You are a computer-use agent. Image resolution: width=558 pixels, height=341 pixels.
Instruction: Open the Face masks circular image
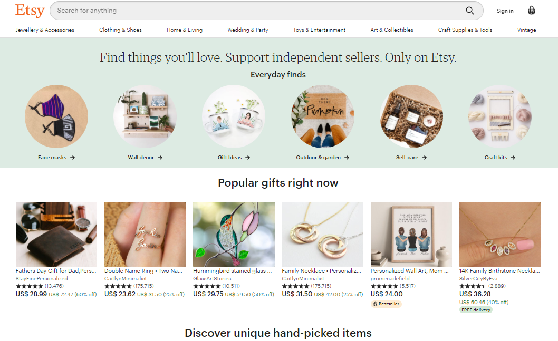pos(56,116)
